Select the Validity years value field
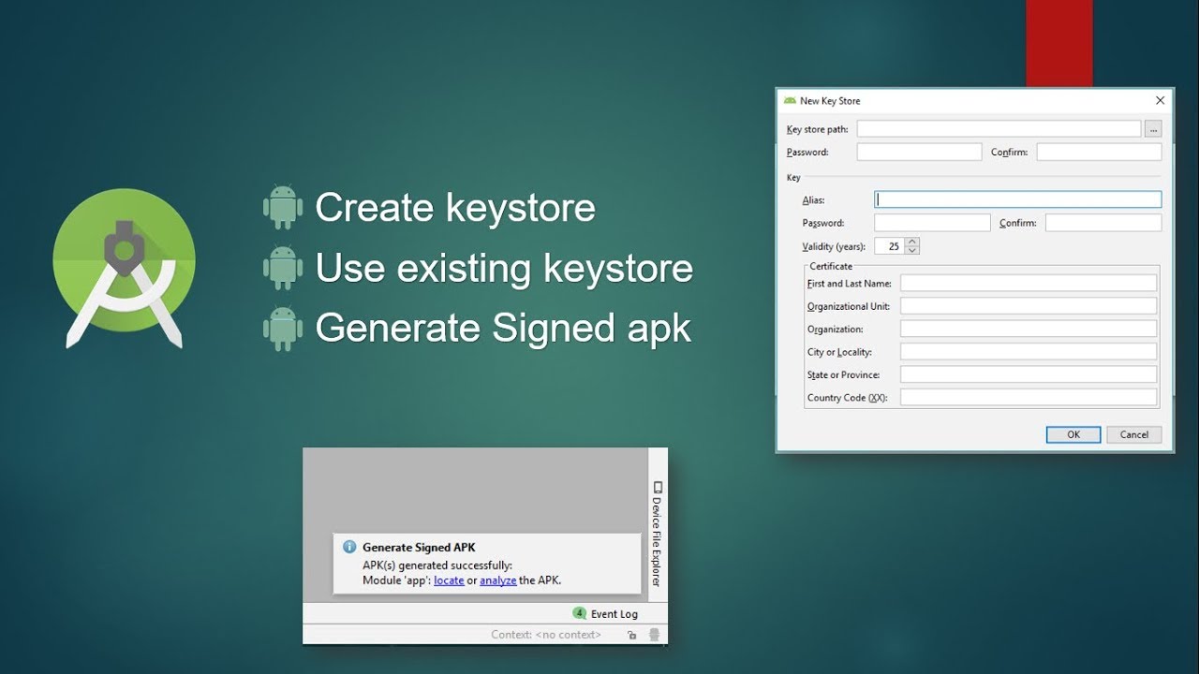 click(x=889, y=246)
